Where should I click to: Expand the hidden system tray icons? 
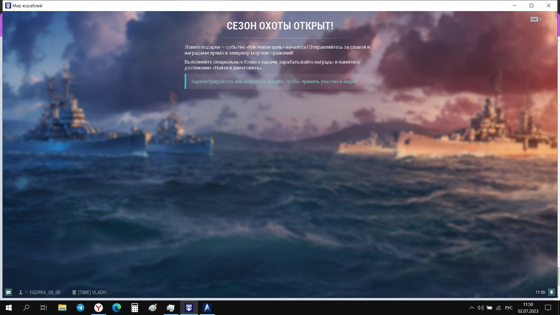click(472, 308)
